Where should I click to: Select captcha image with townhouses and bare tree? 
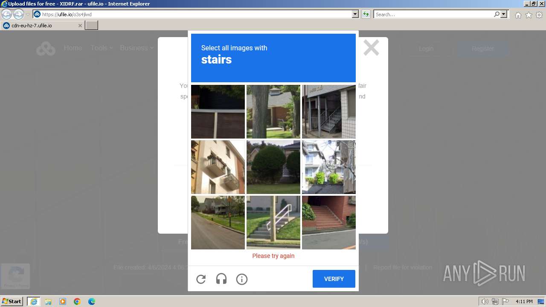coord(329,167)
